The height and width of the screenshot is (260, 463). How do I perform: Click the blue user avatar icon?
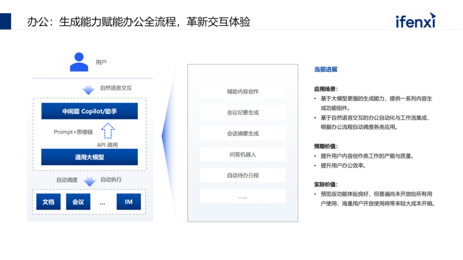coord(79,62)
